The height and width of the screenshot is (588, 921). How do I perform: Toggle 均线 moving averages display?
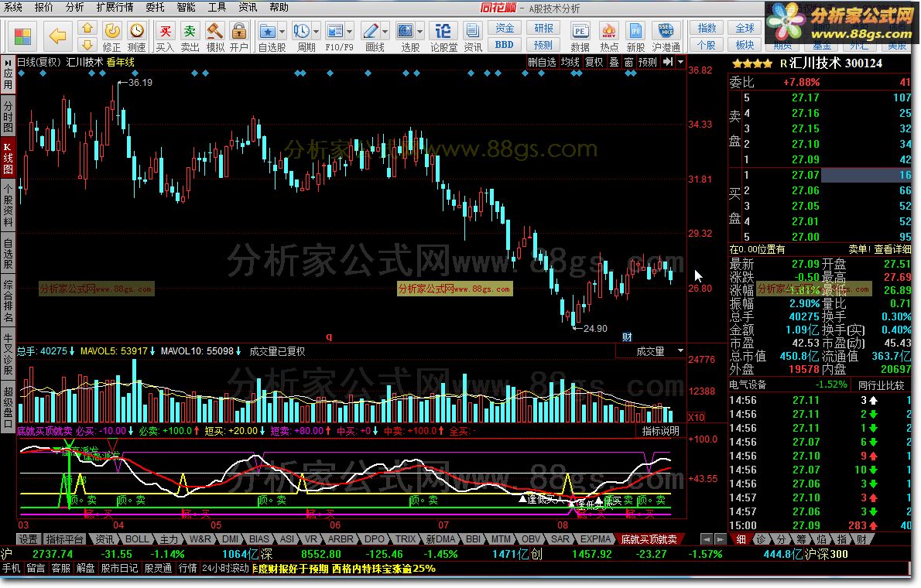coord(570,62)
